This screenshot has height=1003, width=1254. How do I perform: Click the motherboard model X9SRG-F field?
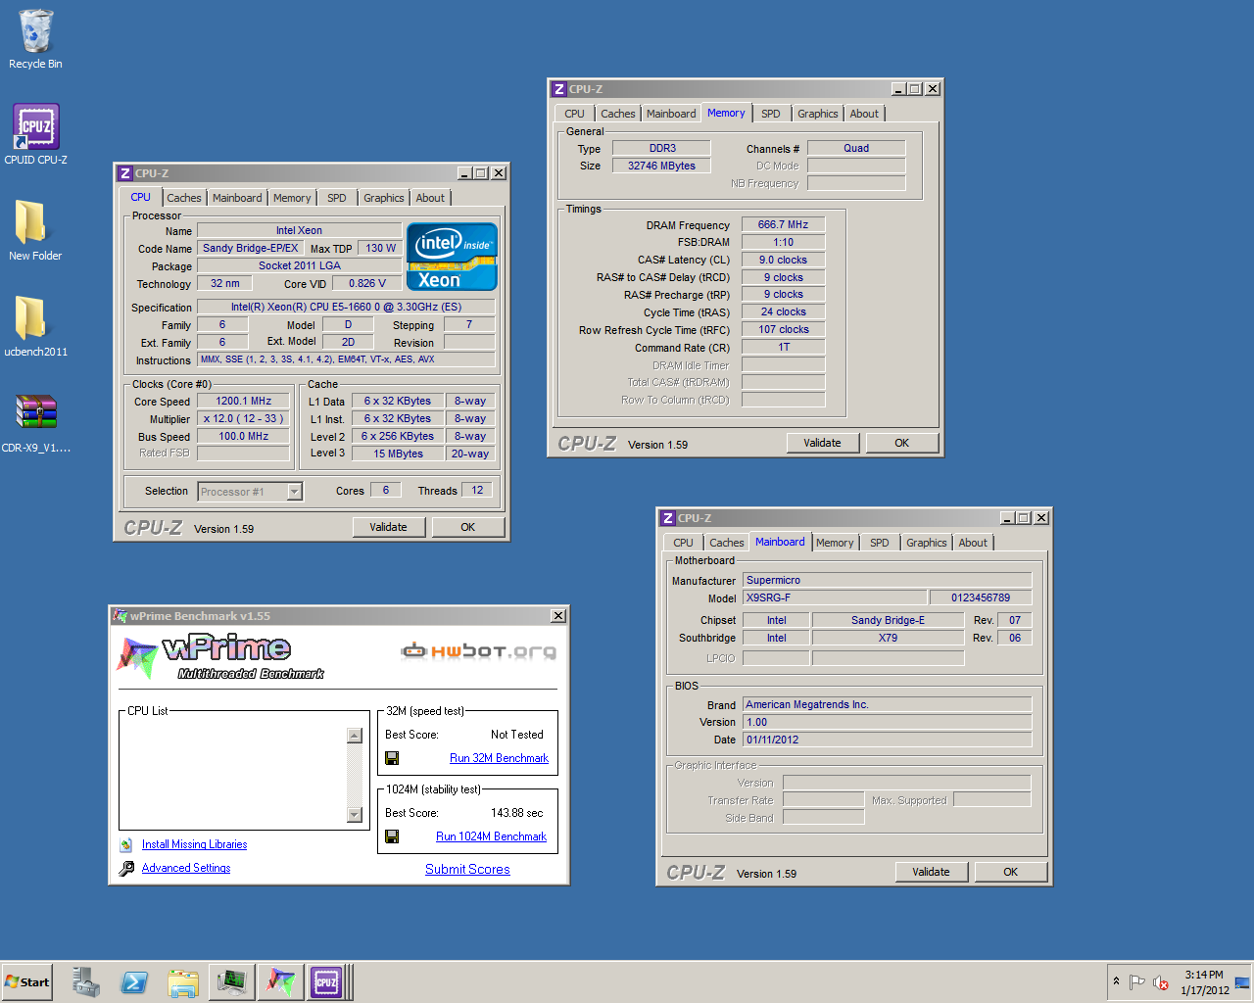[835, 597]
